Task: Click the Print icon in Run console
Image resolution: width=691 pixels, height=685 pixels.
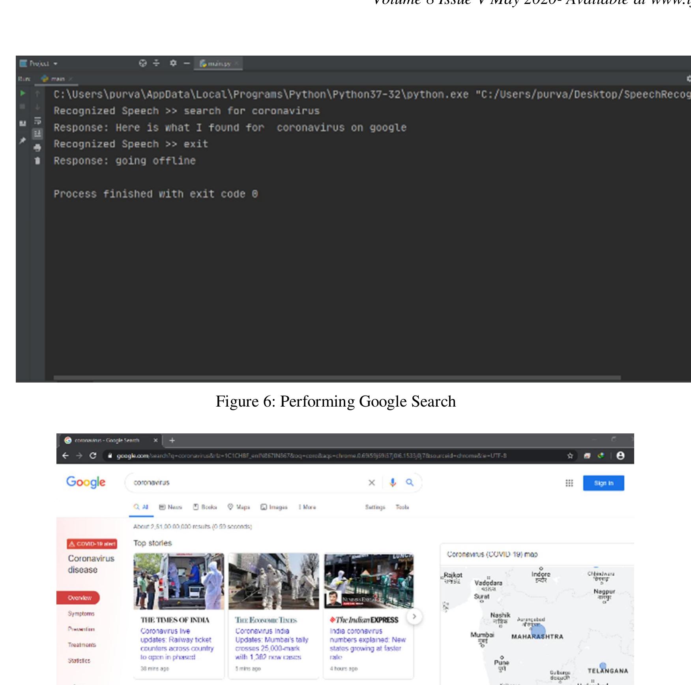Action: pyautogui.click(x=37, y=148)
